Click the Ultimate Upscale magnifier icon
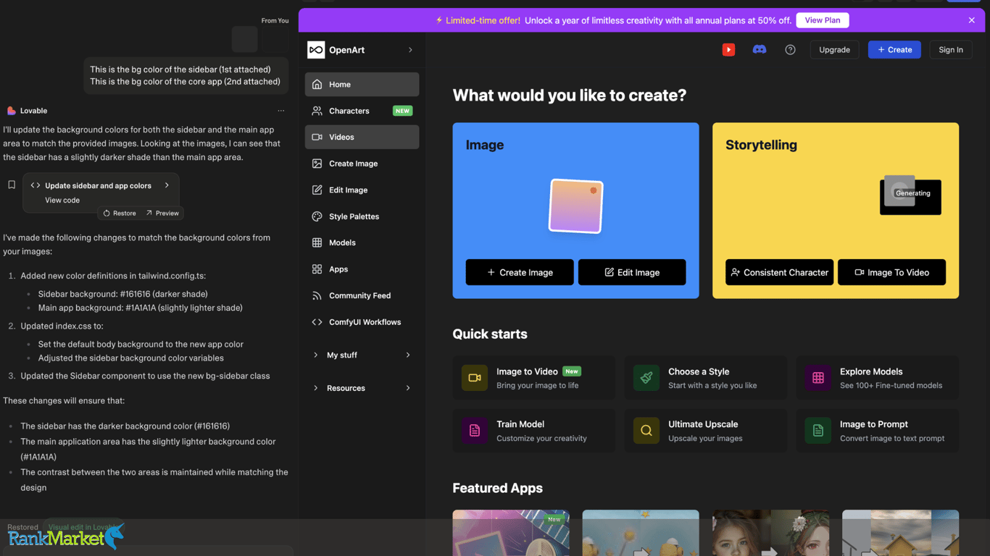990x556 pixels. 646,431
